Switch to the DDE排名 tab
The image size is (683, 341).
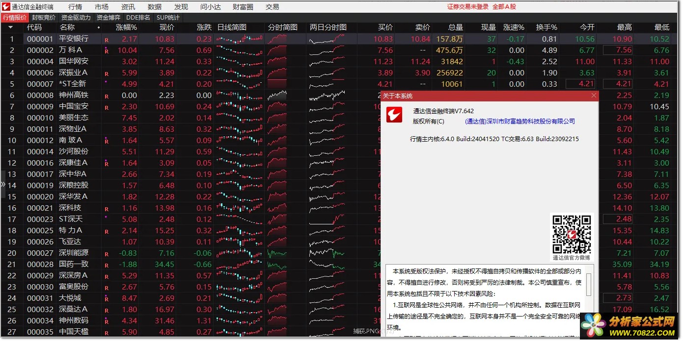[138, 18]
